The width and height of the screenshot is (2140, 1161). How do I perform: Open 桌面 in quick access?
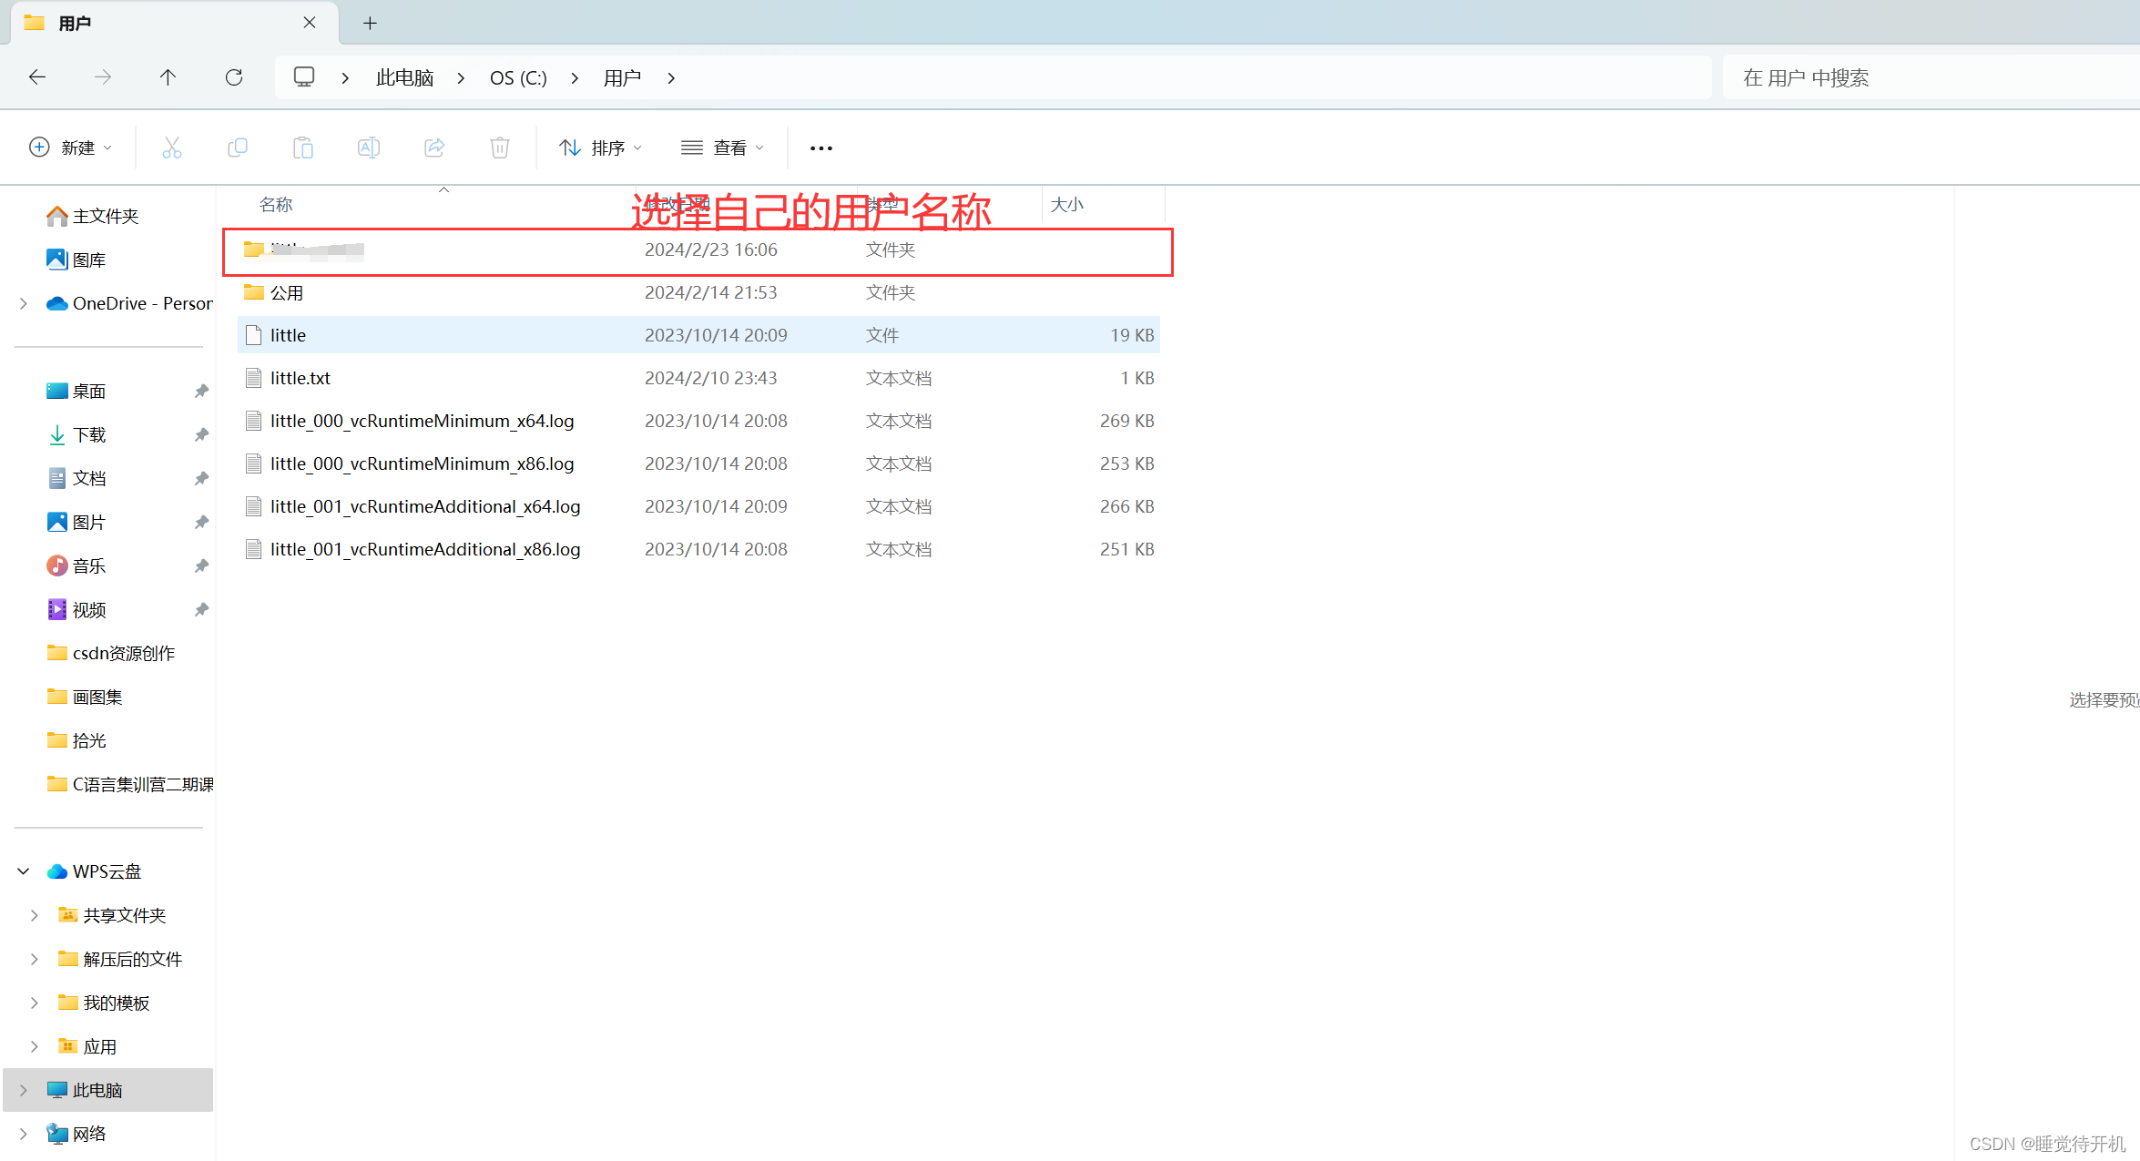(76, 391)
